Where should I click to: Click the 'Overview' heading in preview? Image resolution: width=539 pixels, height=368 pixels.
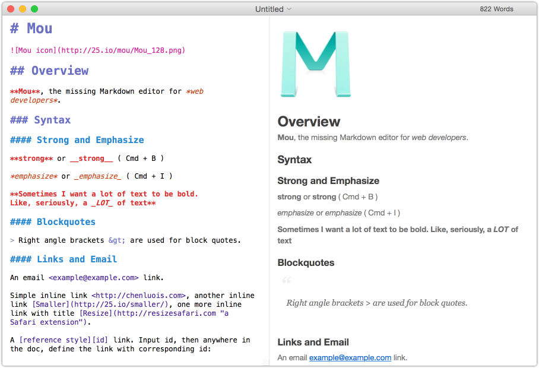tap(309, 122)
